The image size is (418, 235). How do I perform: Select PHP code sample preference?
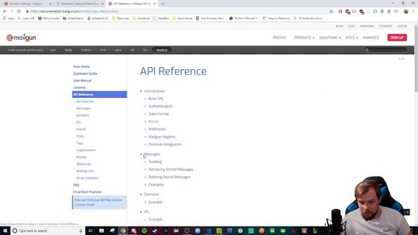[103, 50]
